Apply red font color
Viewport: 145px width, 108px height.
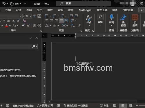click(x=6, y=26)
